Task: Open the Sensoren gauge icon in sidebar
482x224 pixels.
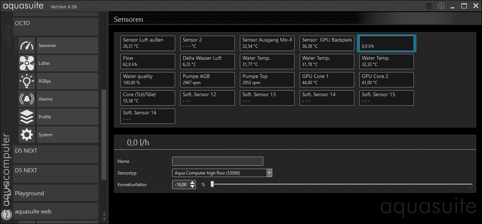Action: (27, 46)
